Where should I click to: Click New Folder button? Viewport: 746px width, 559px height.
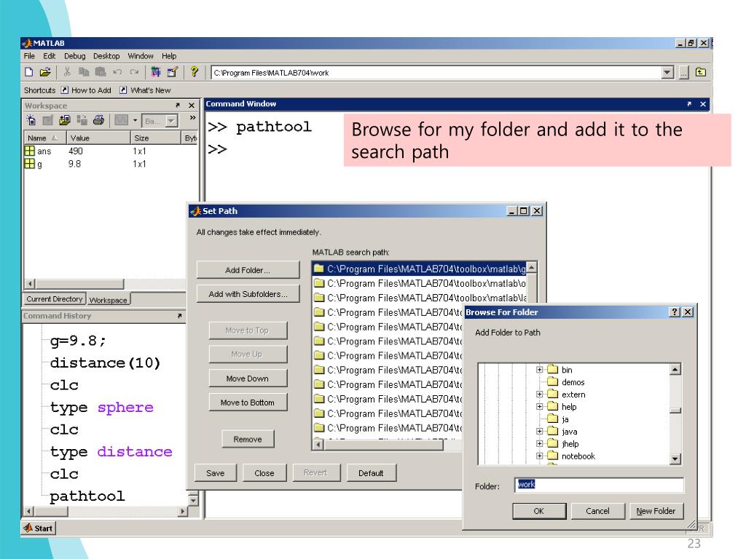point(656,511)
